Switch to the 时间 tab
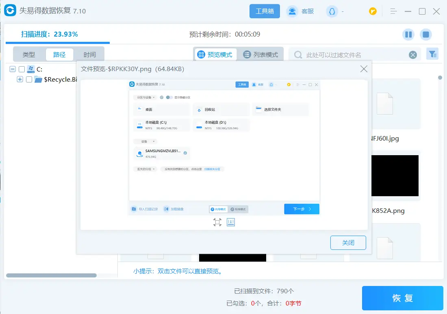447x314 pixels. pyautogui.click(x=90, y=55)
